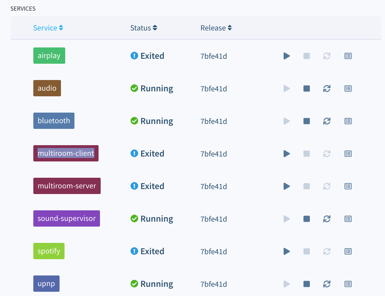Click the Running status of audio
The height and width of the screenshot is (296, 385).
click(152, 89)
